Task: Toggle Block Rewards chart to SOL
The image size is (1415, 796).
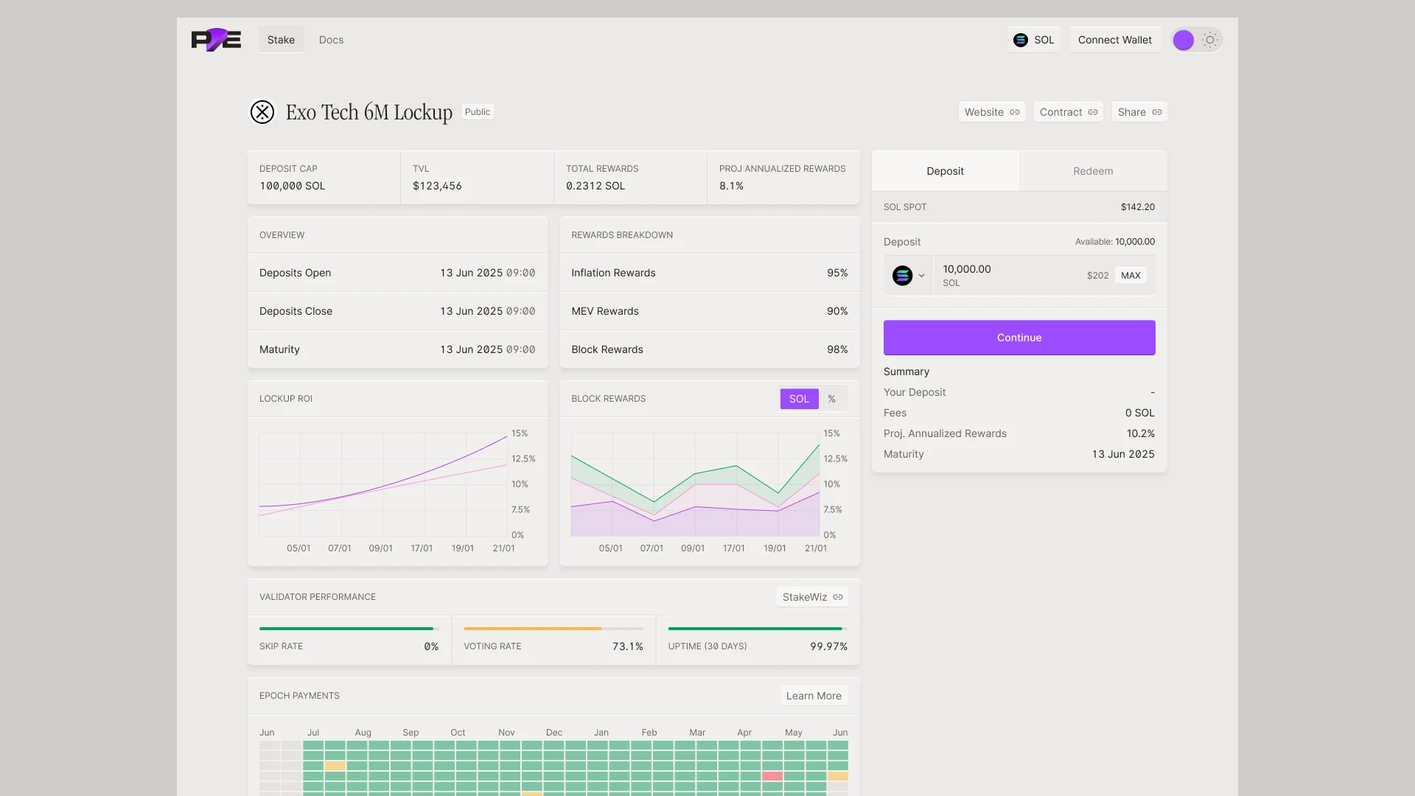Action: [x=799, y=399]
